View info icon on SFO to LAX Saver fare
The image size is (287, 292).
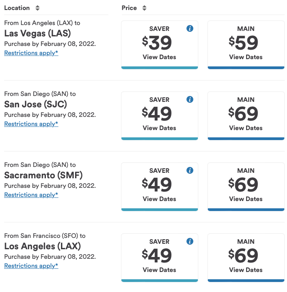[190, 242]
